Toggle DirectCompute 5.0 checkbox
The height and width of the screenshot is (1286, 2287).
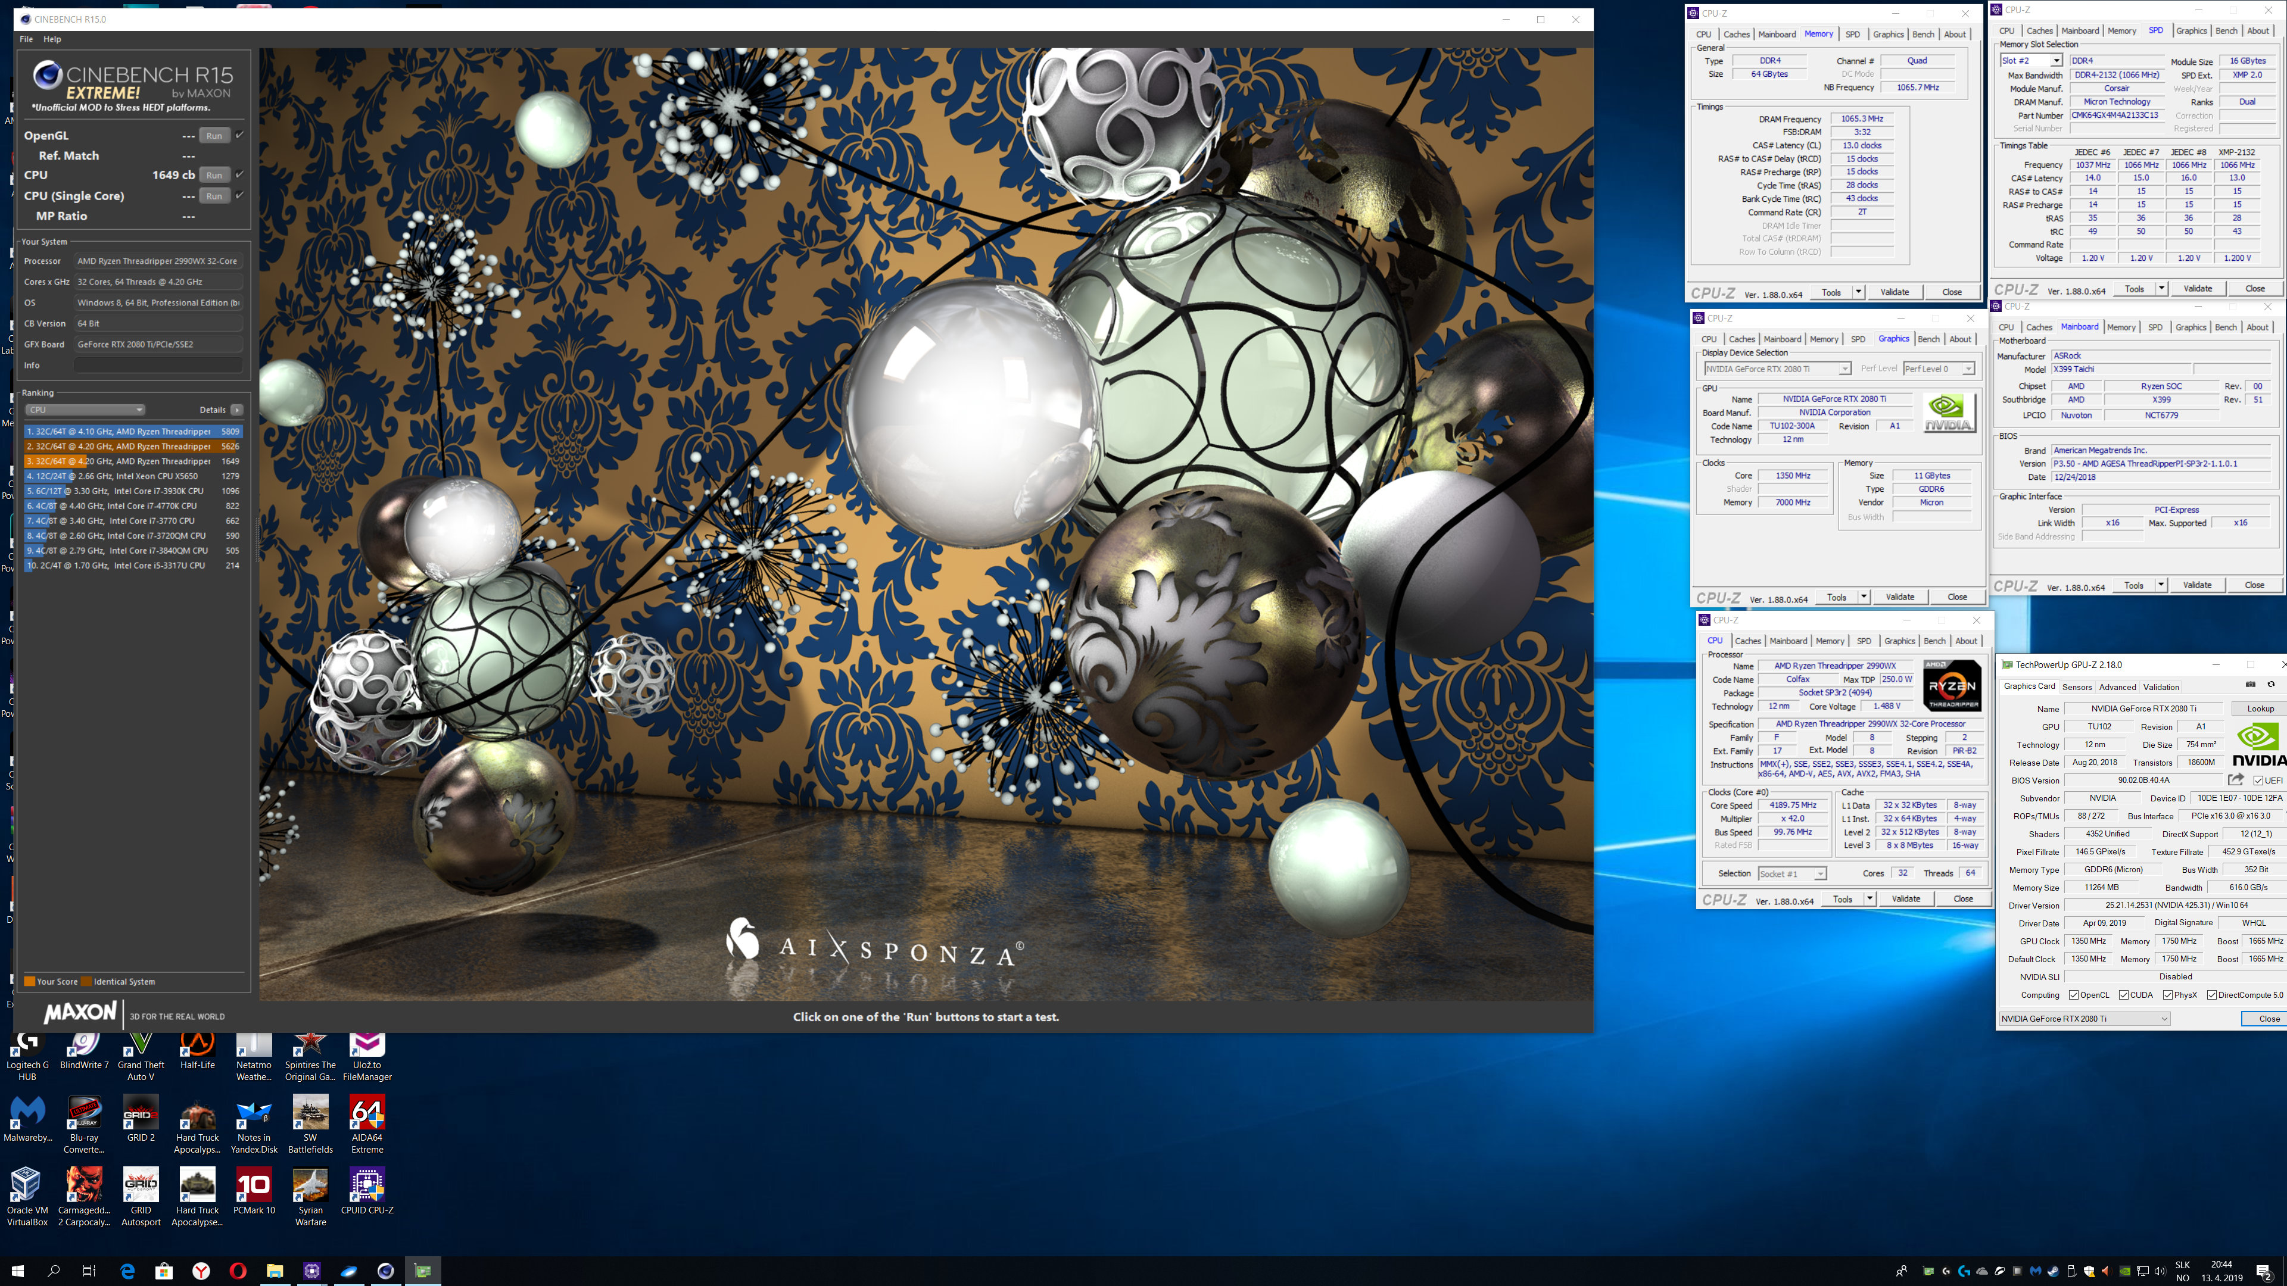(2211, 995)
